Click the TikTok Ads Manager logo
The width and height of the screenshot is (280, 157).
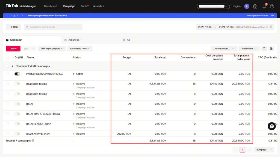coord(21,6)
